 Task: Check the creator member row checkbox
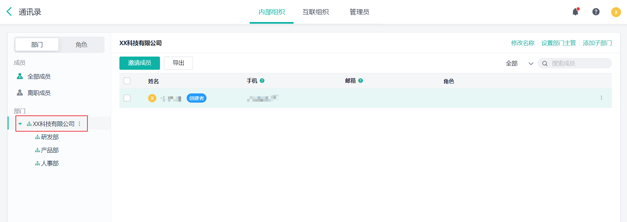tap(127, 98)
